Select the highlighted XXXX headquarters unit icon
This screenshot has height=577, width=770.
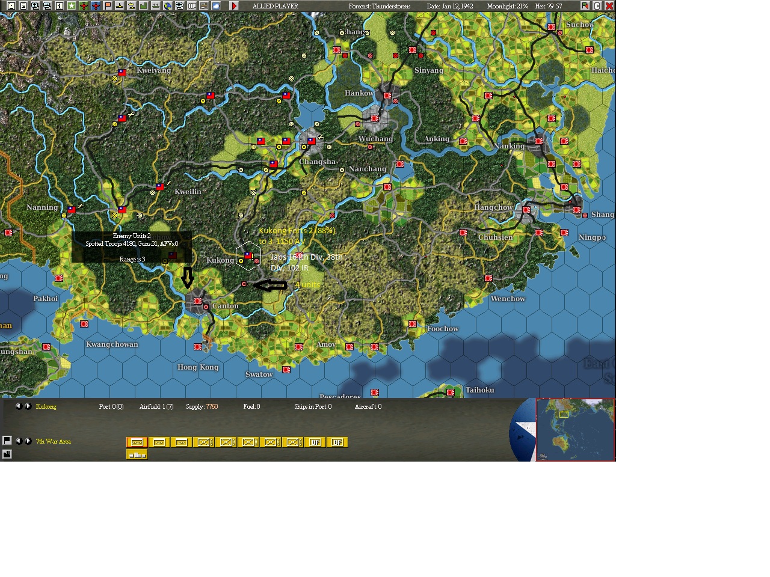137,442
